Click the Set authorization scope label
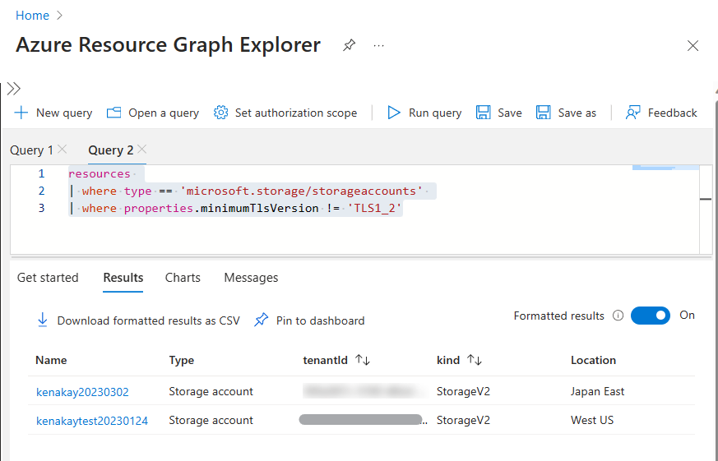The image size is (718, 461). 296,113
